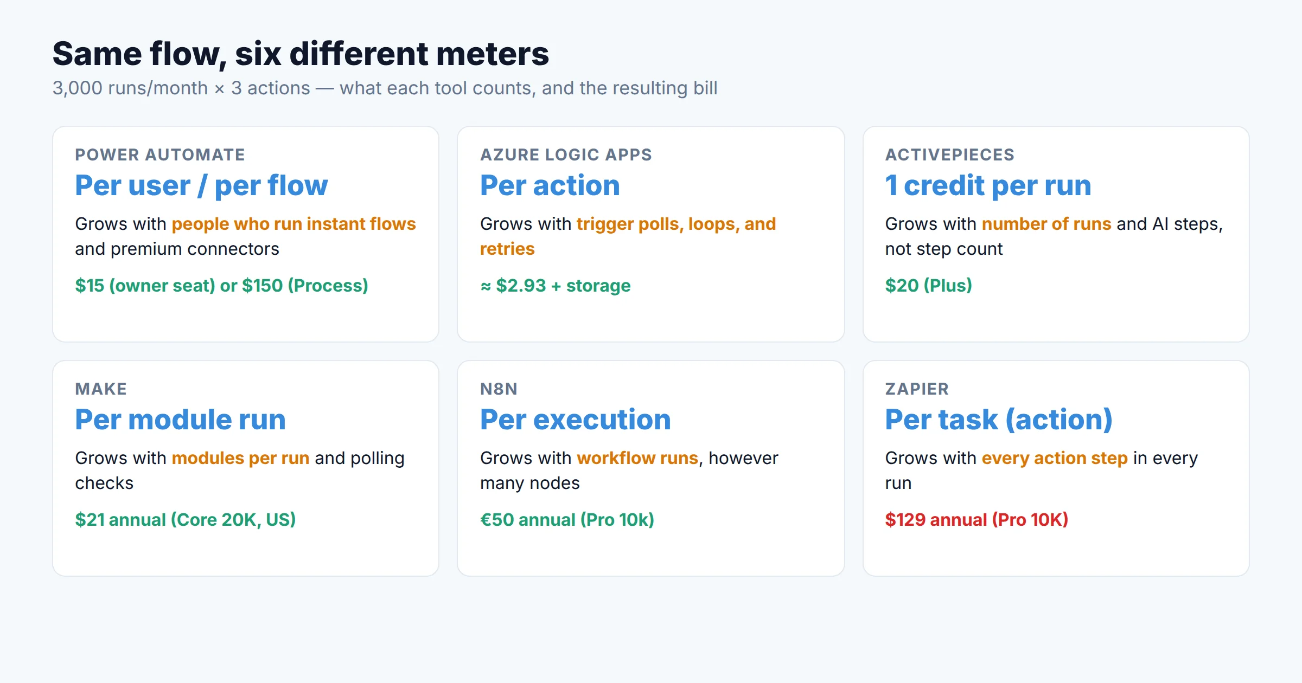This screenshot has width=1302, height=683.
Task: Select 'Per module run' heading
Action: 180,420
